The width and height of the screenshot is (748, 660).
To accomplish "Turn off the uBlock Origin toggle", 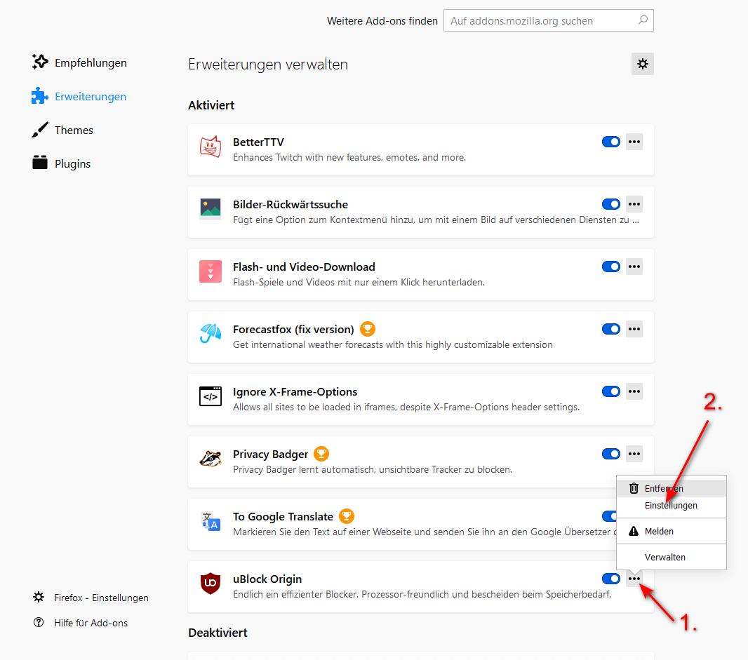I will pos(611,579).
